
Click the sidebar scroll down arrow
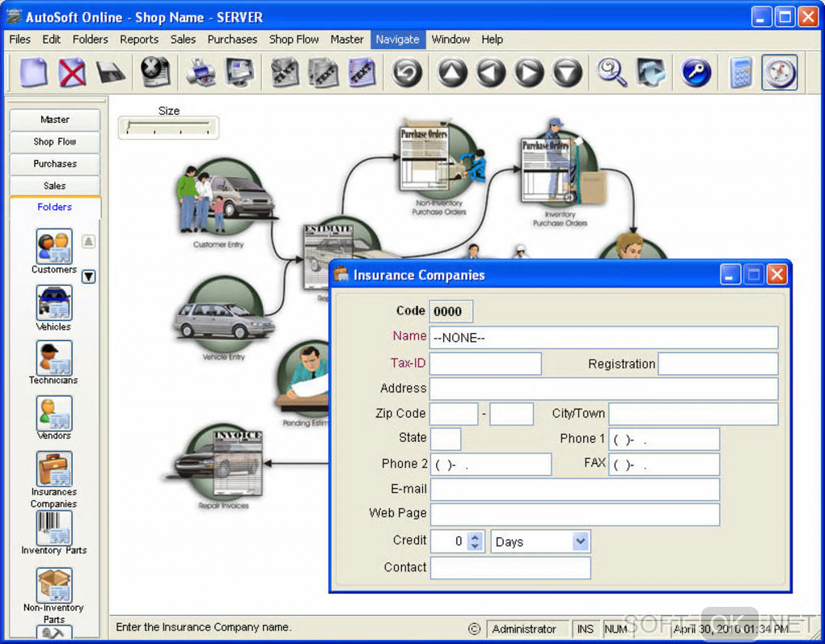point(89,276)
